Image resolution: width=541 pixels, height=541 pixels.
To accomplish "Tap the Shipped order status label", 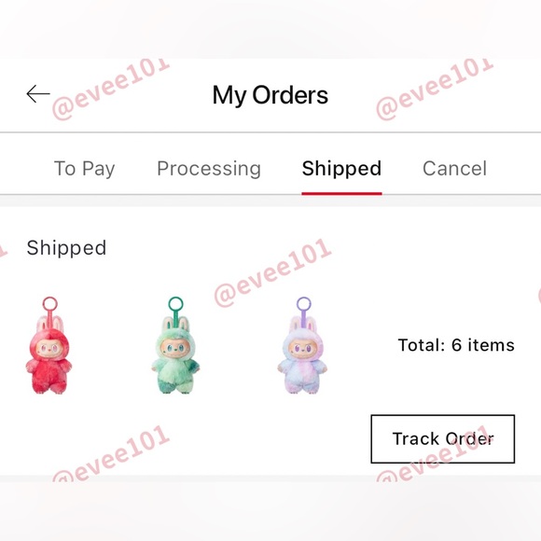I will (x=66, y=248).
